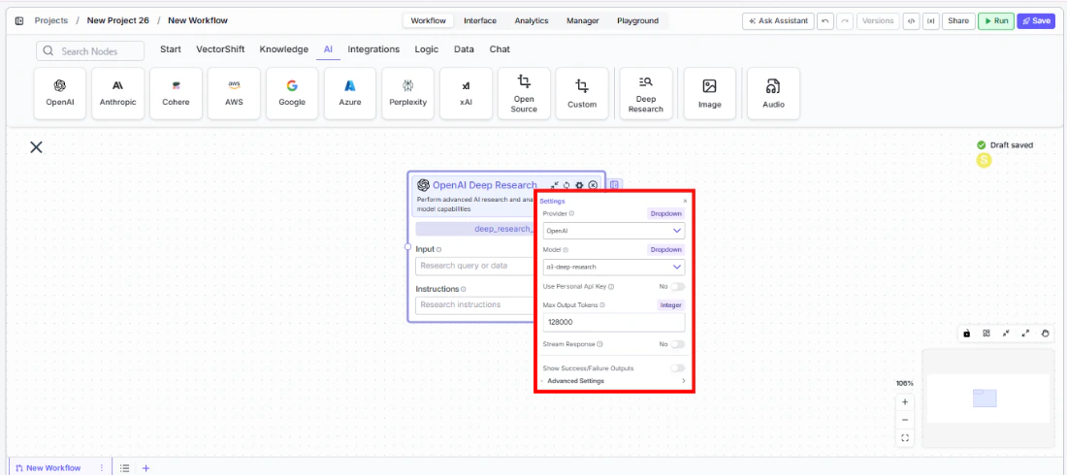The height and width of the screenshot is (475, 1067).
Task: Switch to the Analytics tab
Action: [532, 21]
